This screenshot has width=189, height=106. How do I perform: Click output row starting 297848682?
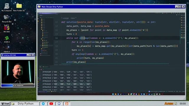67,84
